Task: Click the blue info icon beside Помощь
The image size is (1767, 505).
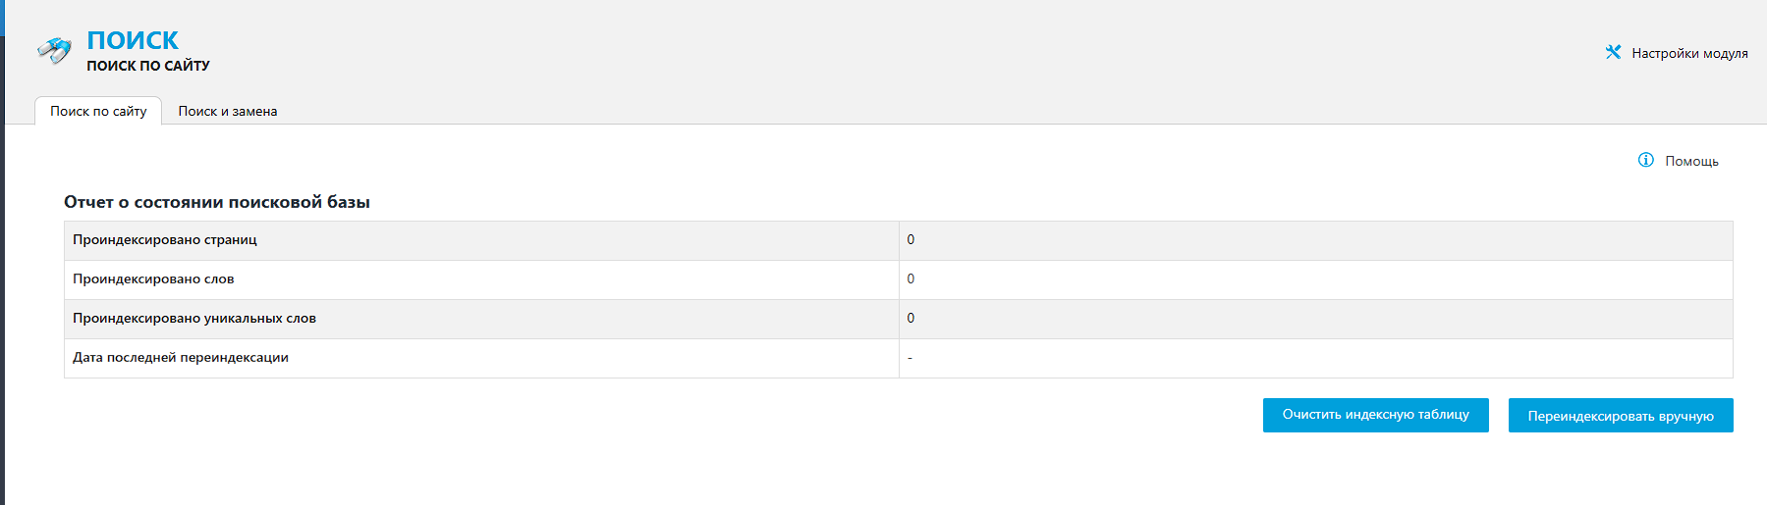Action: [1646, 160]
